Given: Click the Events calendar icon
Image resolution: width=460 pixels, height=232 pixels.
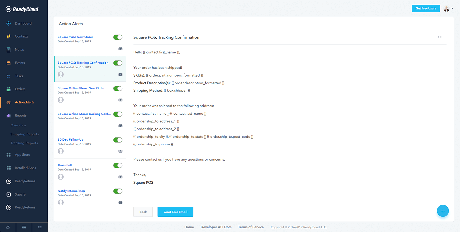Looking at the screenshot, I should (9, 63).
